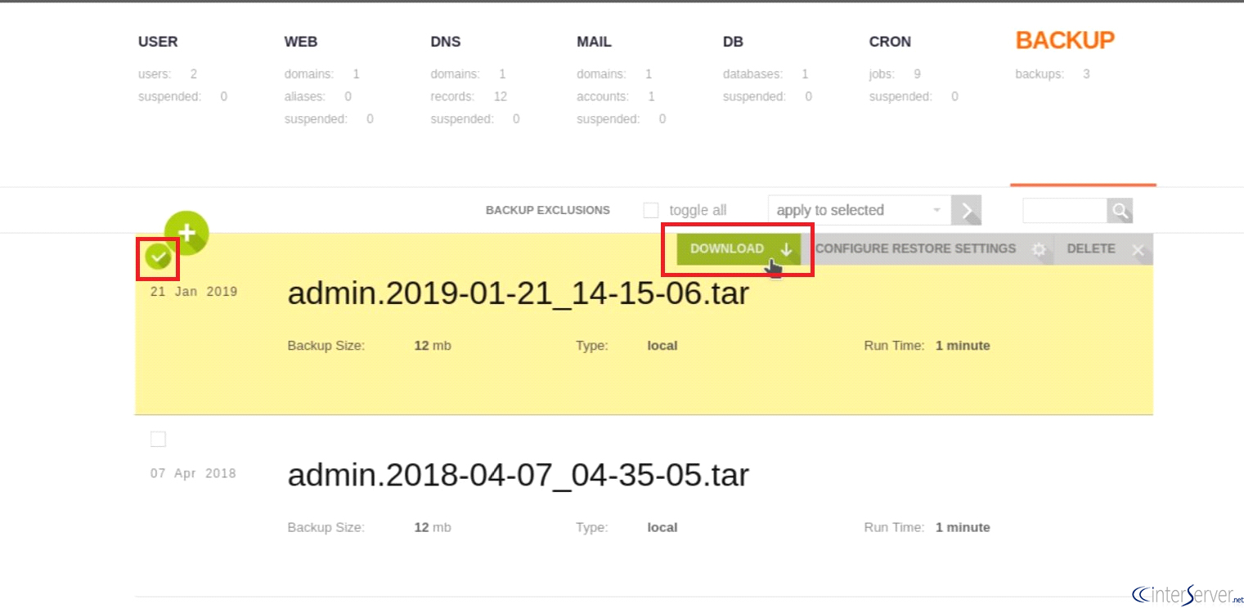Select the BACKUP tab
This screenshot has width=1244, height=608.
coord(1065,40)
